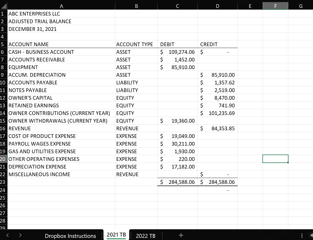The height and width of the screenshot is (240, 313).
Task: Click the select-all corner triangle
Action: tap(4, 6)
